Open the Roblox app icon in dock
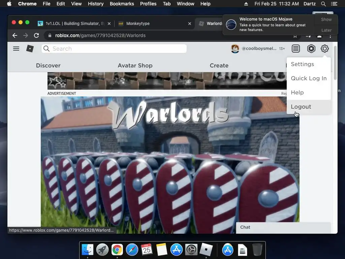This screenshot has width=345, height=259. tap(206, 250)
